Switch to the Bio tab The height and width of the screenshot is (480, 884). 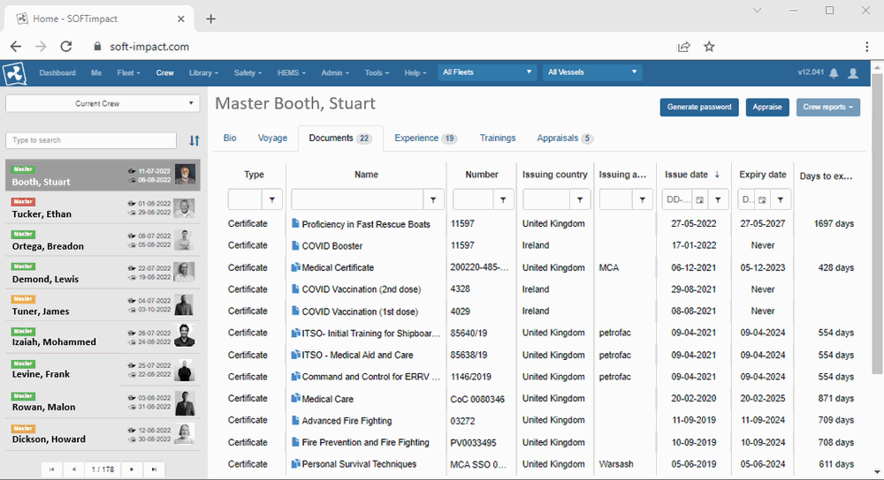(x=230, y=138)
